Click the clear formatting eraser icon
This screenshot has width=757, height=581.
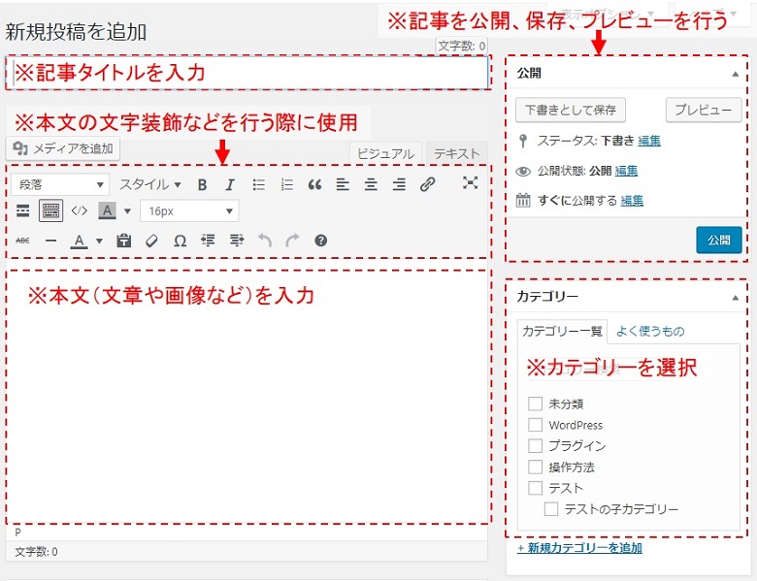[x=151, y=241]
